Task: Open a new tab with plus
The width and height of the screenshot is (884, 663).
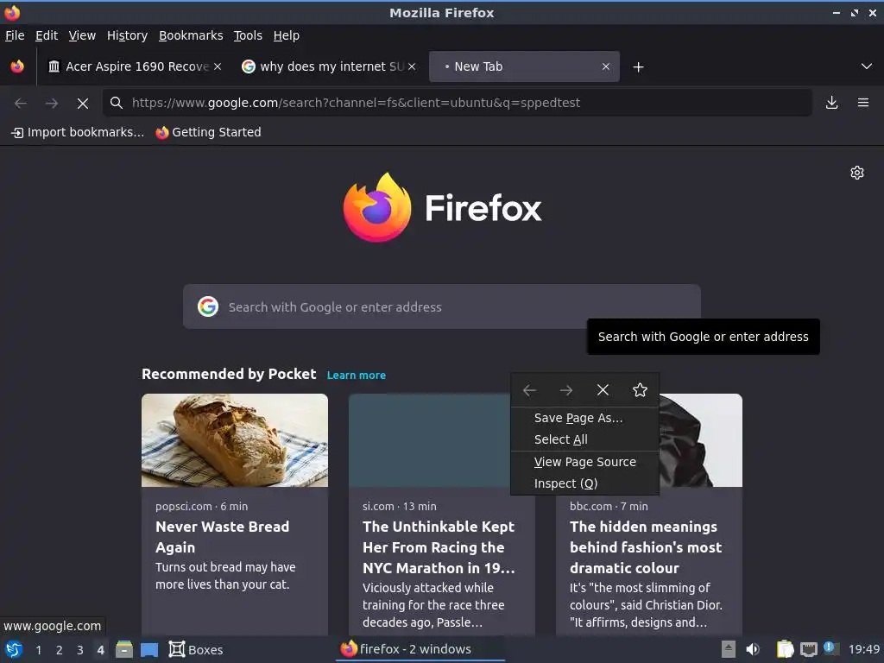Action: pos(638,67)
